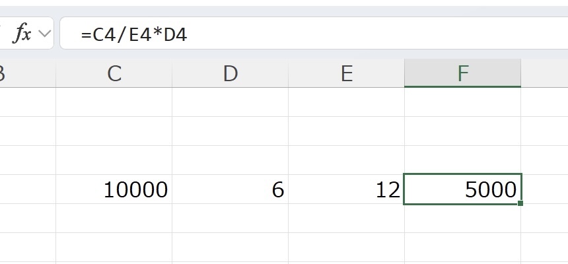Select the empty cell directly above 12
Image resolution: width=568 pixels, height=264 pixels.
(x=346, y=160)
